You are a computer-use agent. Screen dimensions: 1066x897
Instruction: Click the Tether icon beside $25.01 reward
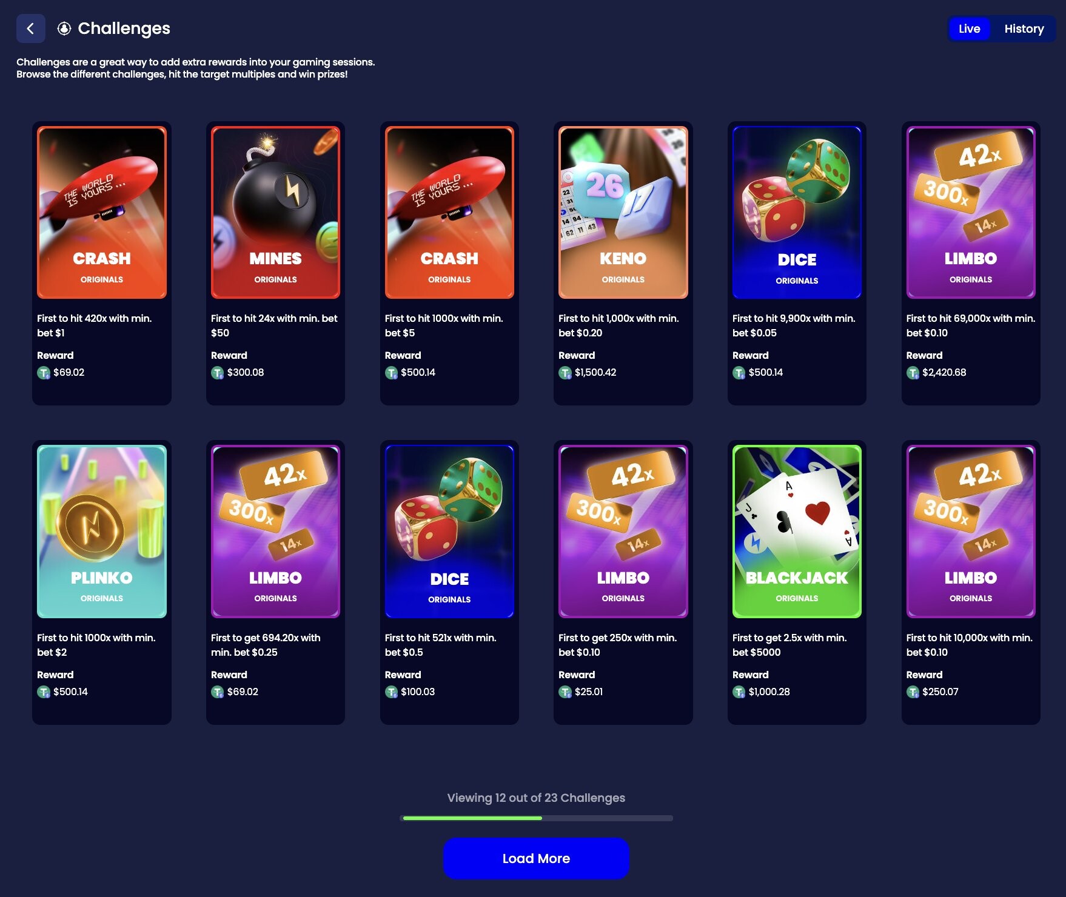click(x=565, y=692)
